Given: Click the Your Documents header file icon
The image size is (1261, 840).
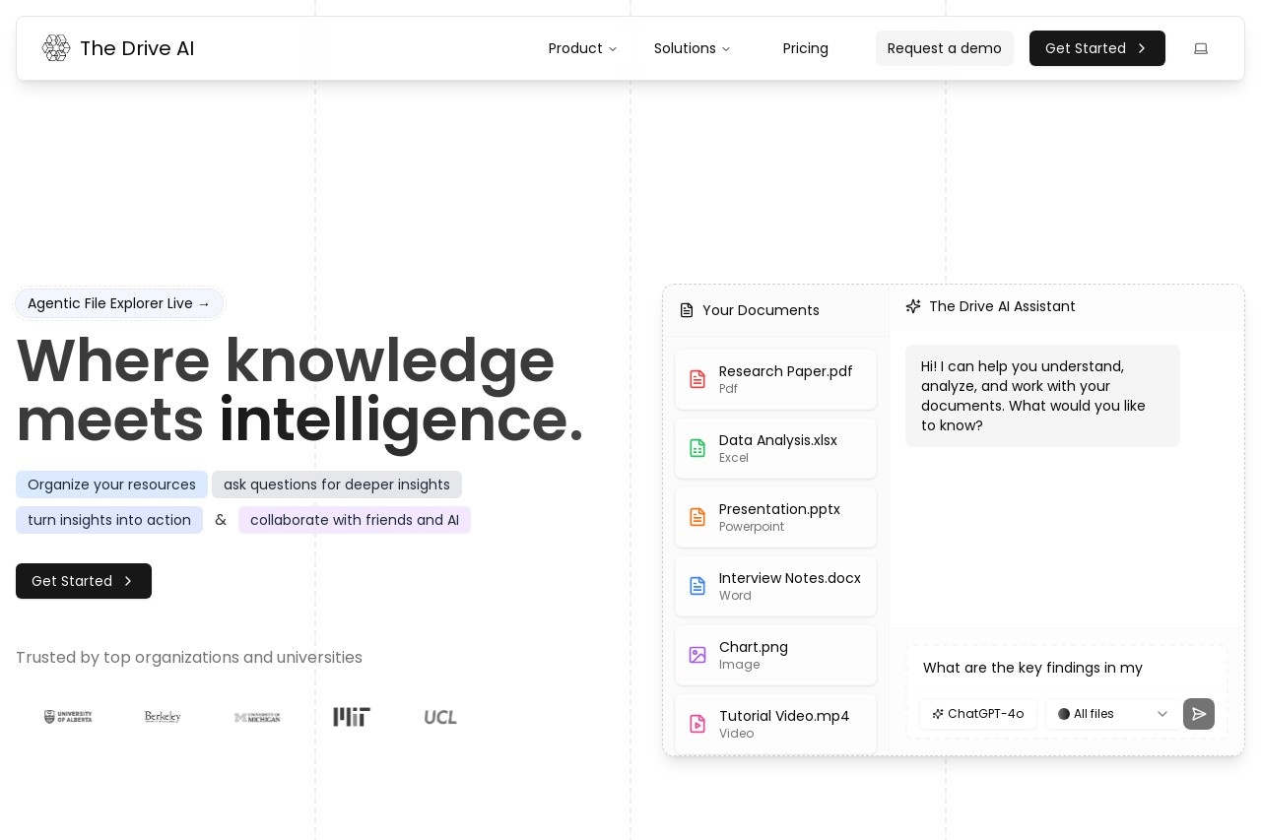Looking at the screenshot, I should (687, 310).
